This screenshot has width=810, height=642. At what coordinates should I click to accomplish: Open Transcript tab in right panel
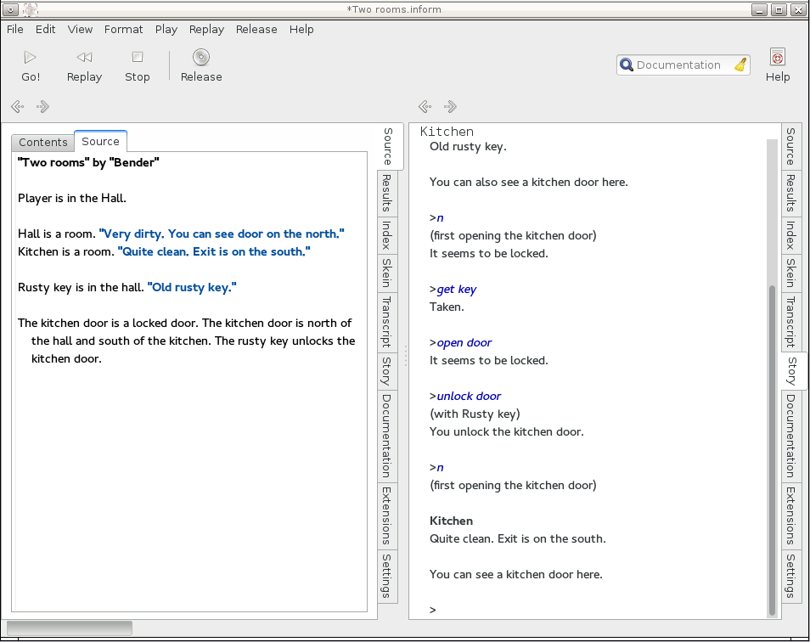(x=790, y=321)
